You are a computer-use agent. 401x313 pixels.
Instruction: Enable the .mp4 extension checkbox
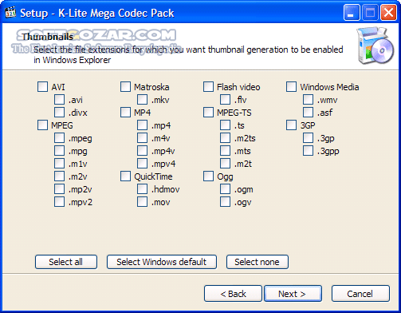[142, 125]
